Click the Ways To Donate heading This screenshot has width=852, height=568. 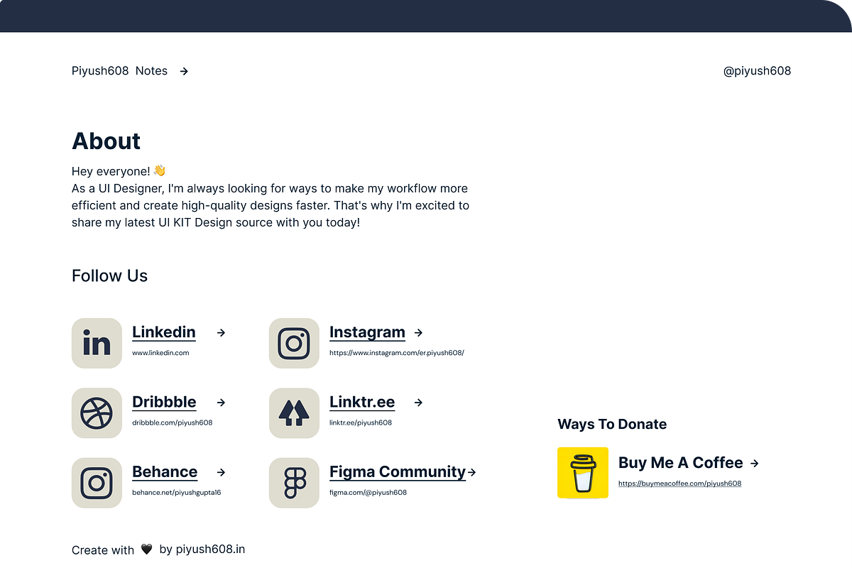click(612, 425)
